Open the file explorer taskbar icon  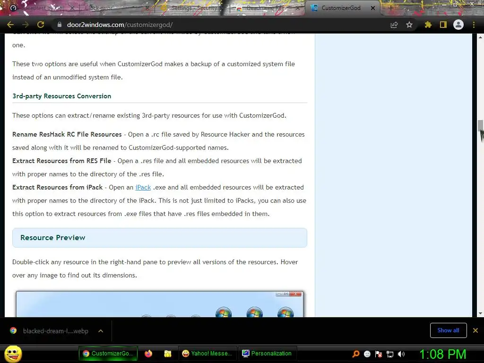click(168, 354)
